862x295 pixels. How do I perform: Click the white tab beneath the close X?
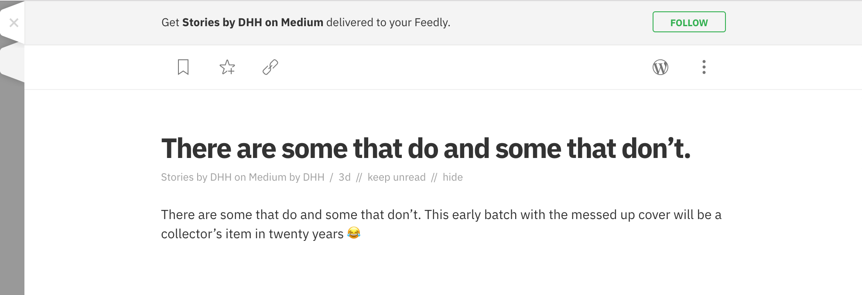pos(12,61)
